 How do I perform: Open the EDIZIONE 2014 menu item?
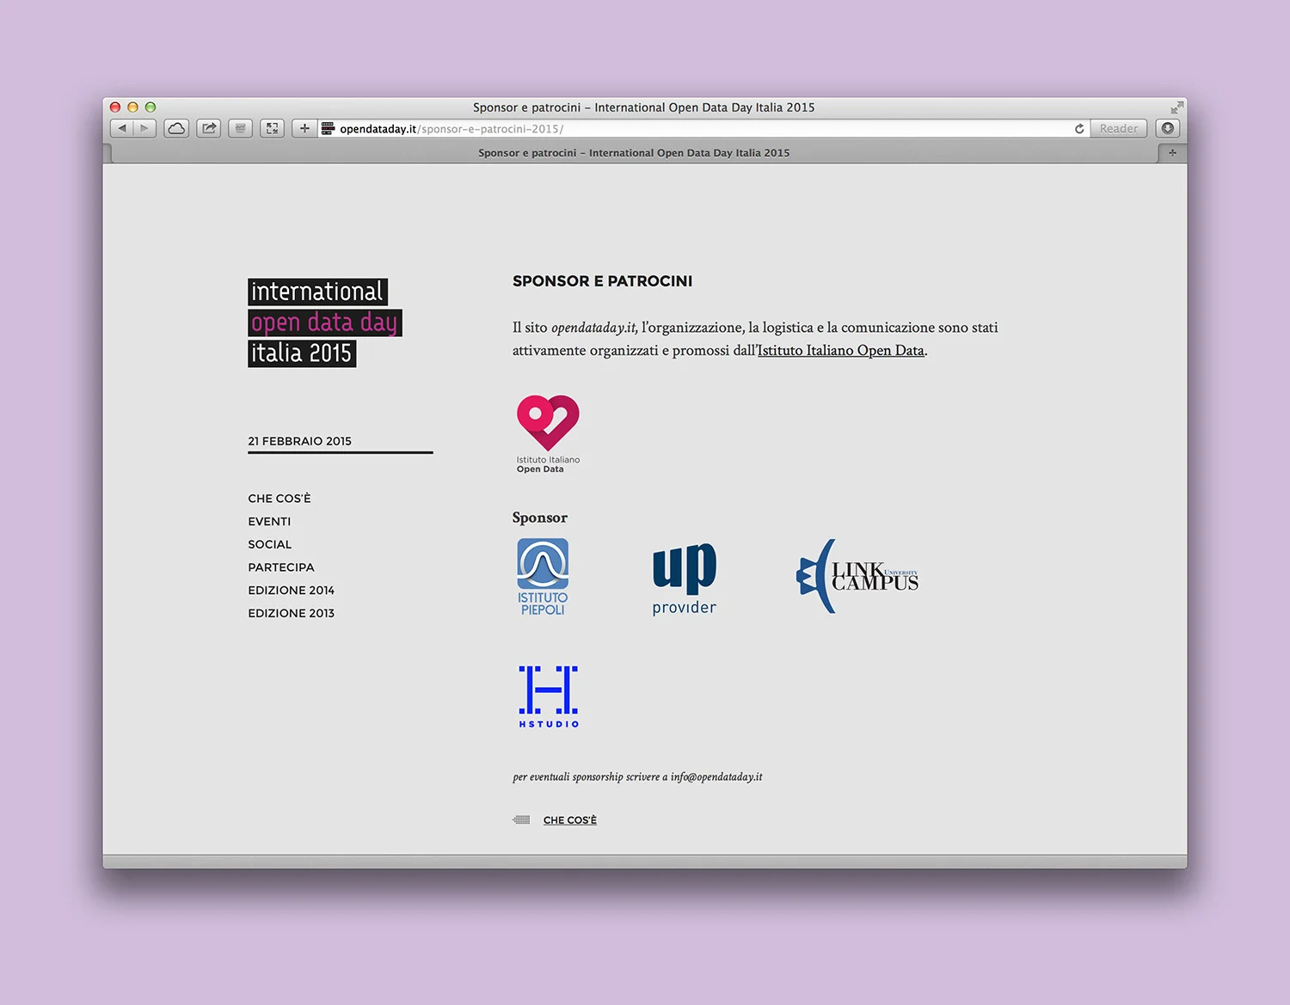tap(291, 591)
